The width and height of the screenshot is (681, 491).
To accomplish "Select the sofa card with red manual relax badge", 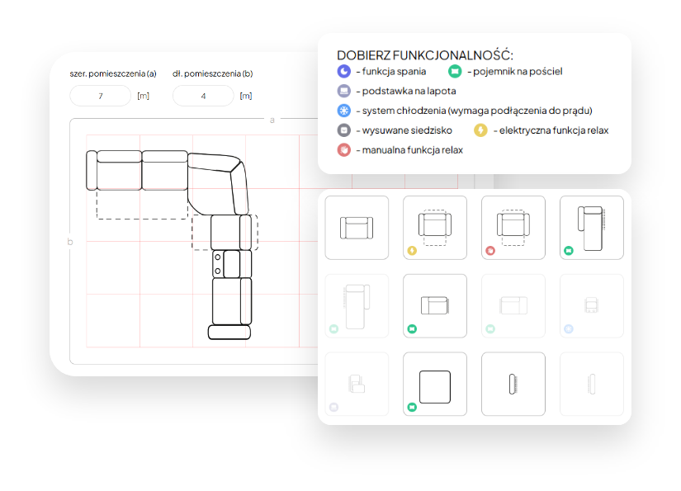I will [x=513, y=228].
